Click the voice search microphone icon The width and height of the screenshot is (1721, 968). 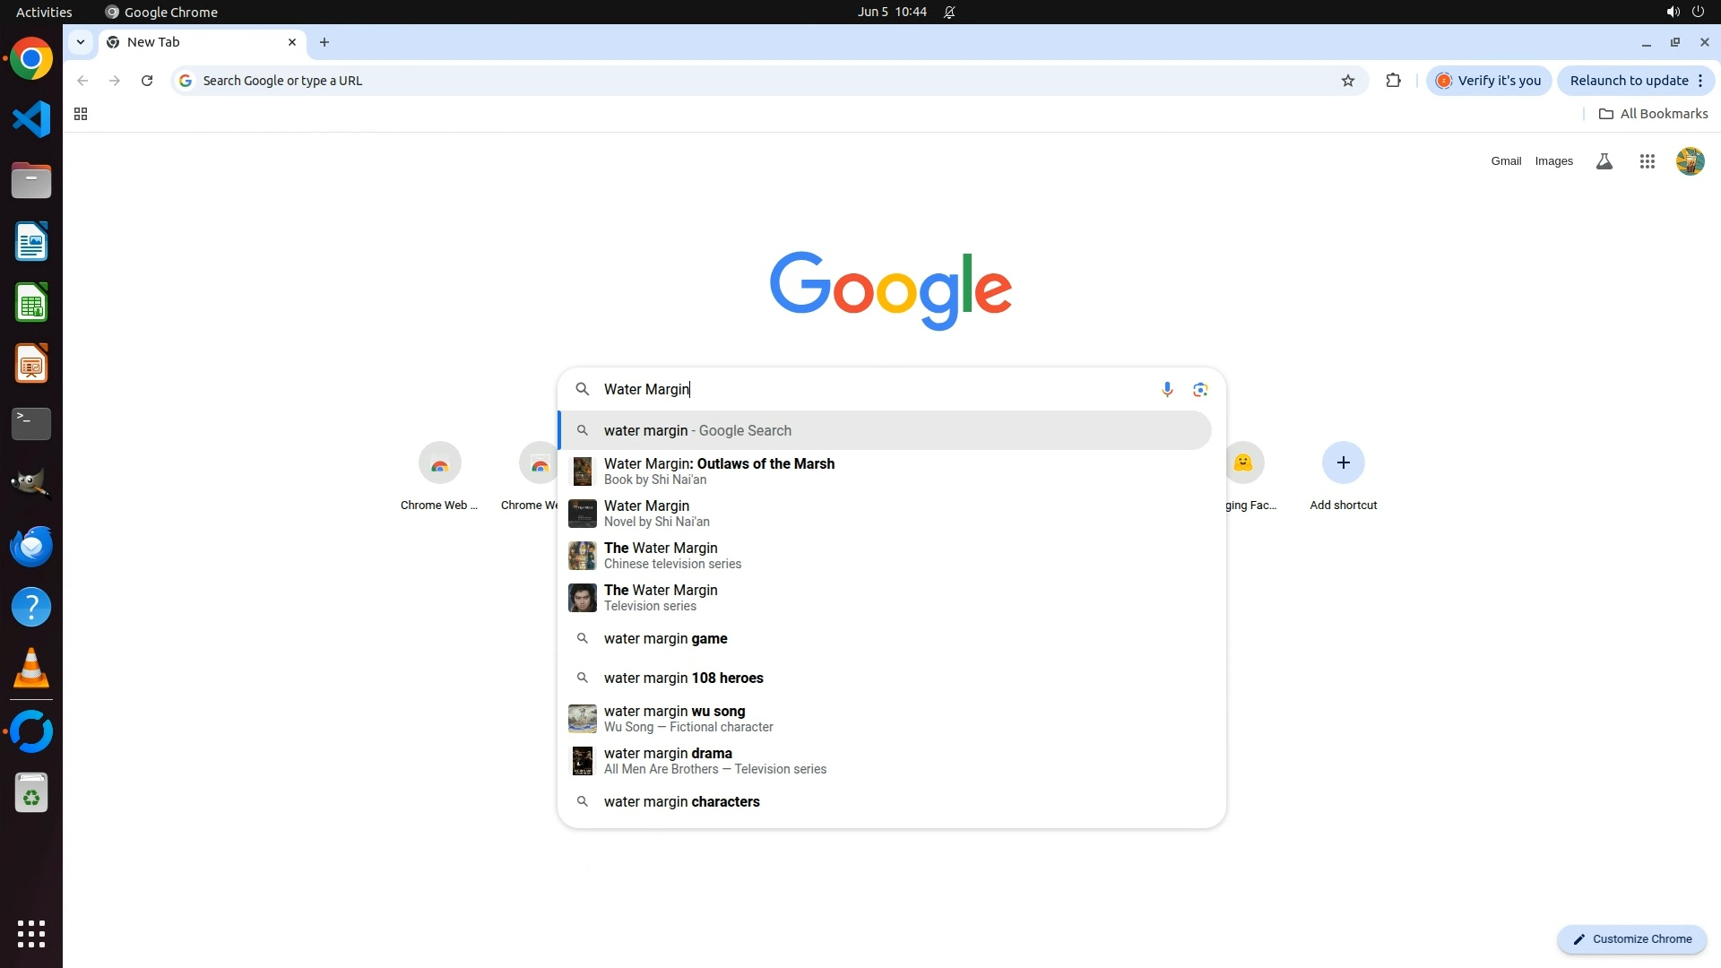pos(1167,389)
